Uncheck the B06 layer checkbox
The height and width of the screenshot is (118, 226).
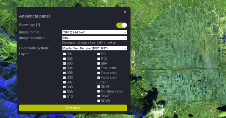[x=64, y=78]
